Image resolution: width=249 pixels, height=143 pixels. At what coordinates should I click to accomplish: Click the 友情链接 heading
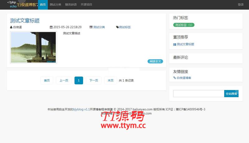click(x=181, y=72)
